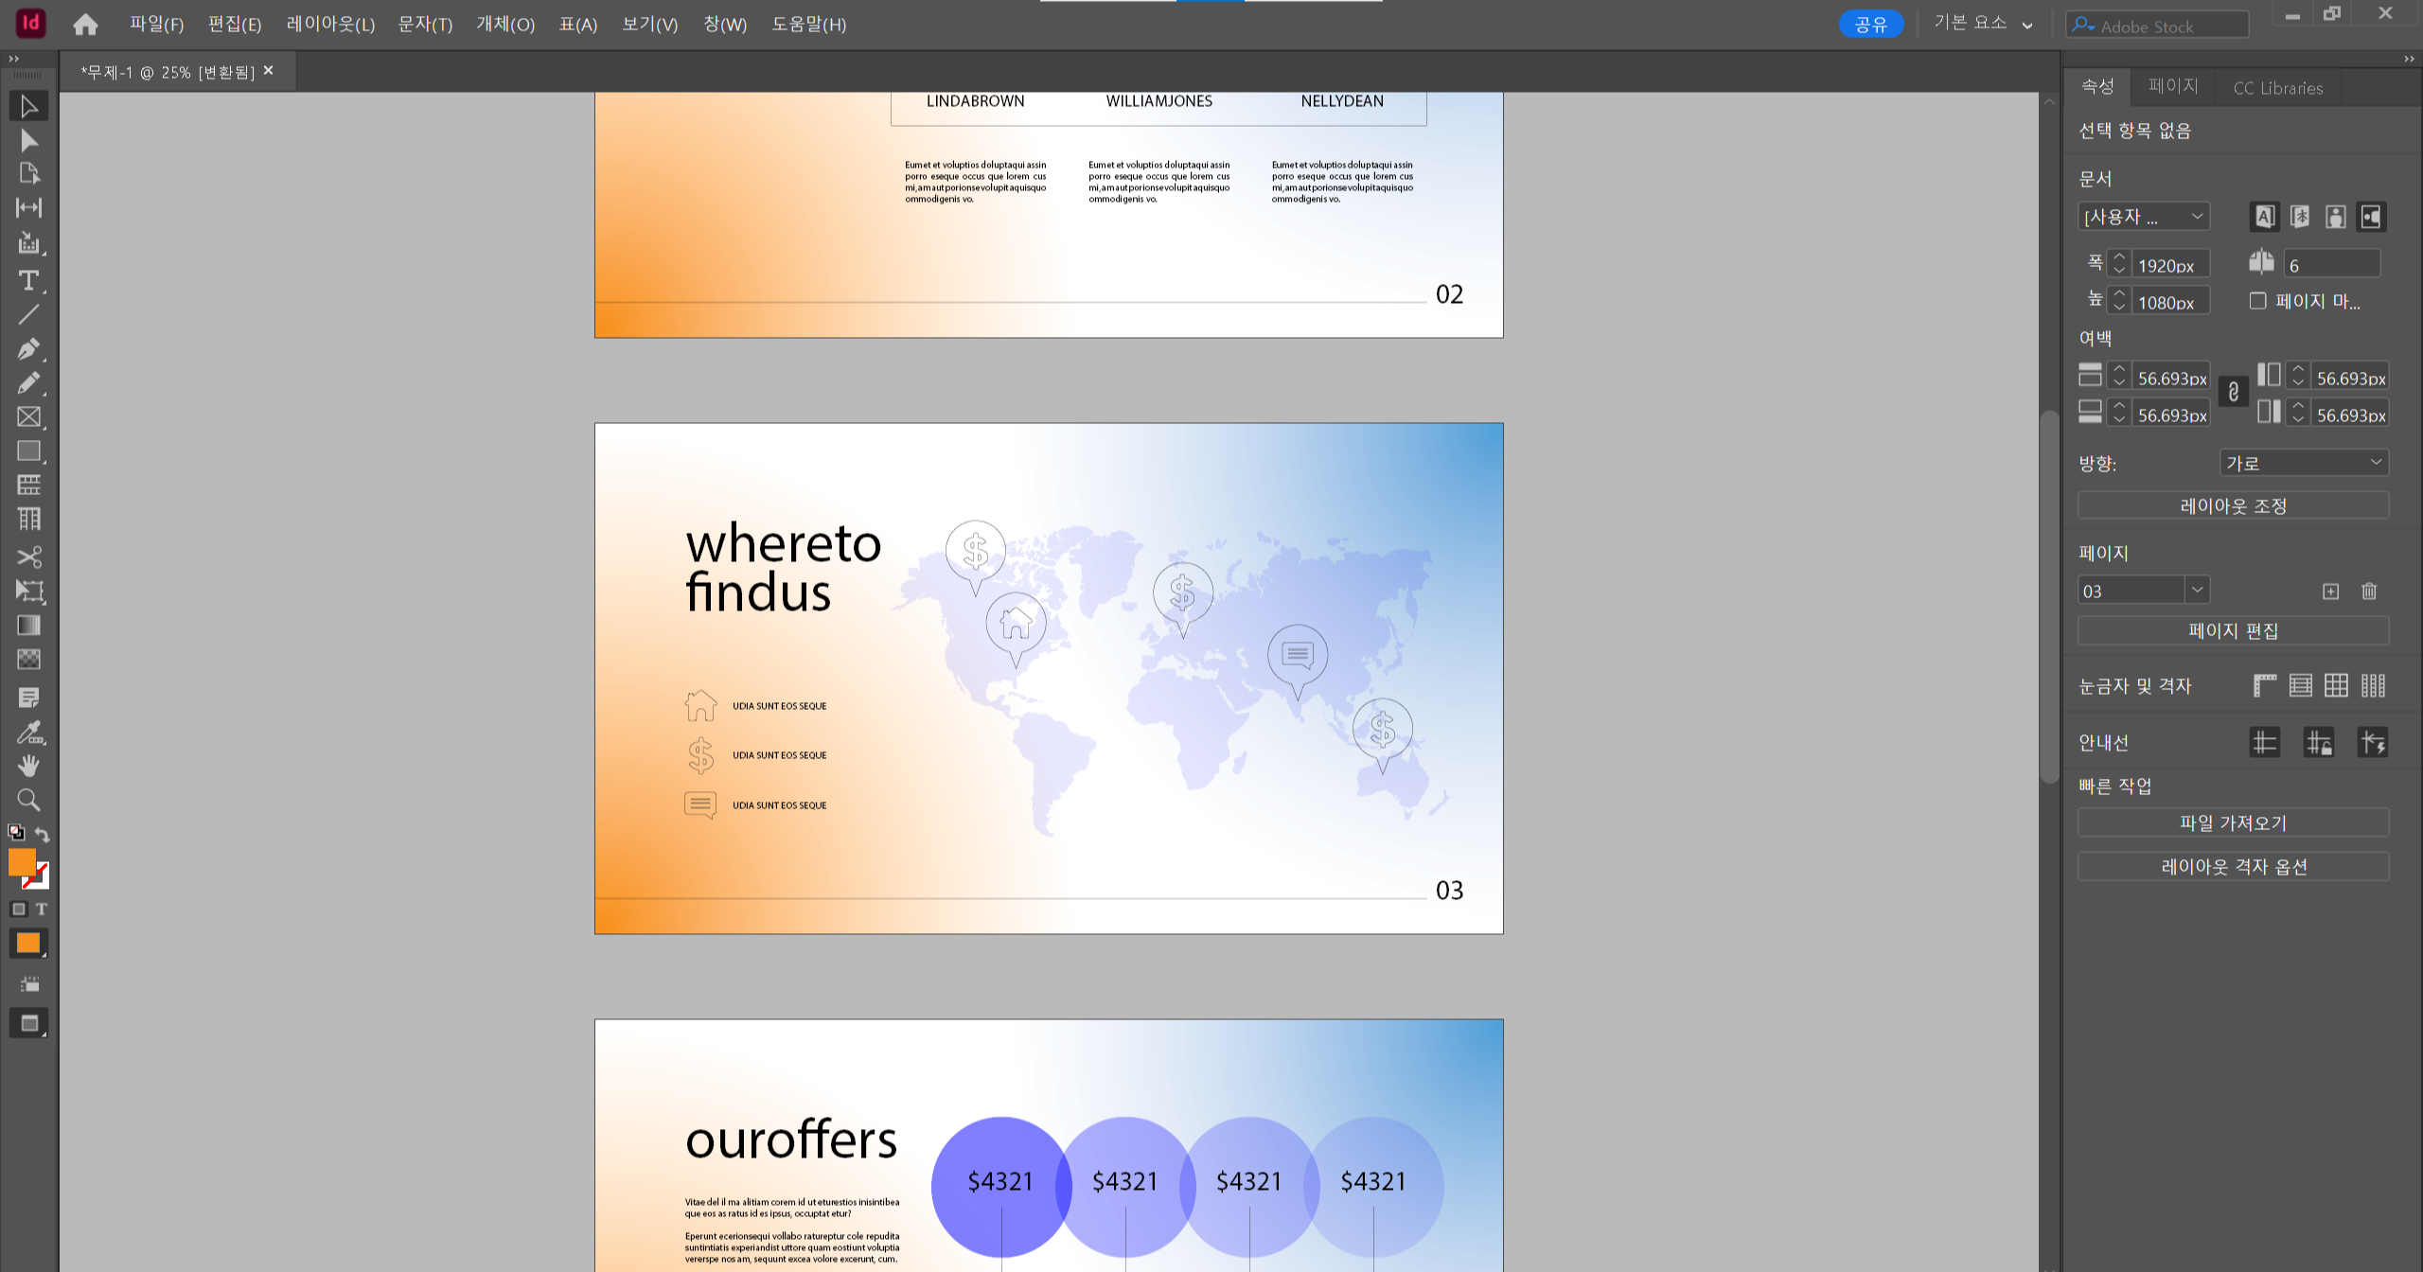
Task: Toggle lock guides icon
Action: click(x=2319, y=743)
